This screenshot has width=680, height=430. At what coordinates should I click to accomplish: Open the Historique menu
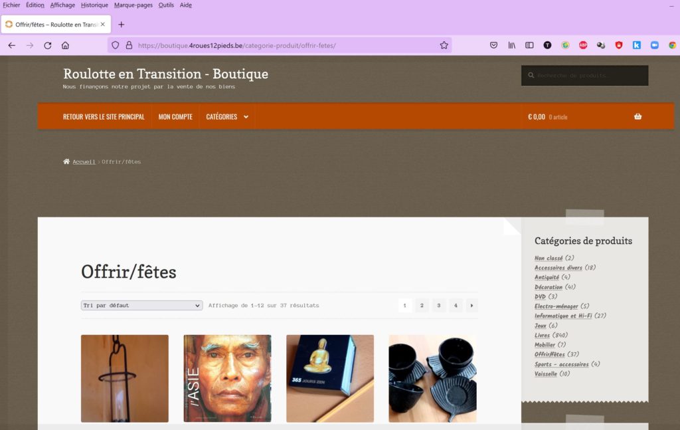point(94,5)
